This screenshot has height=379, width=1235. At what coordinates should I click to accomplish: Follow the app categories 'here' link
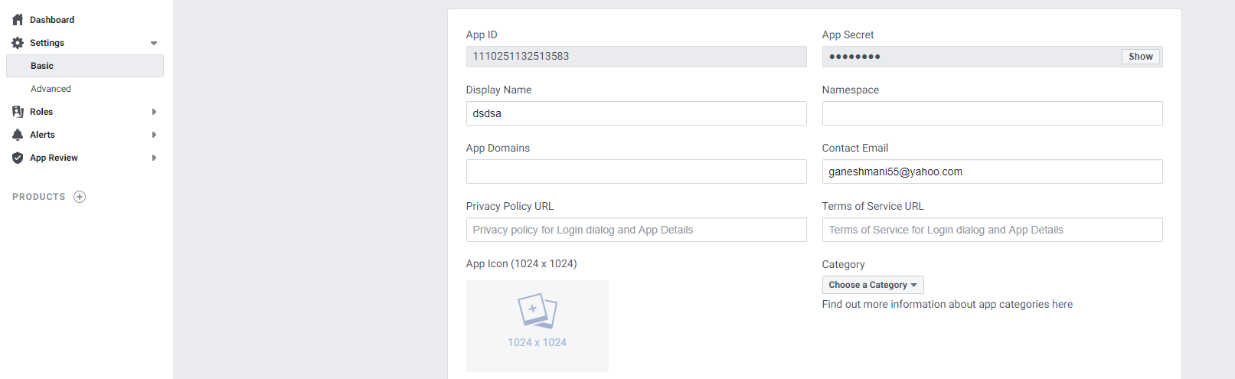(1062, 305)
